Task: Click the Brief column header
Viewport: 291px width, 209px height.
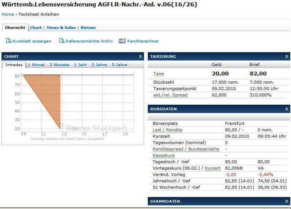Action: tap(254, 65)
